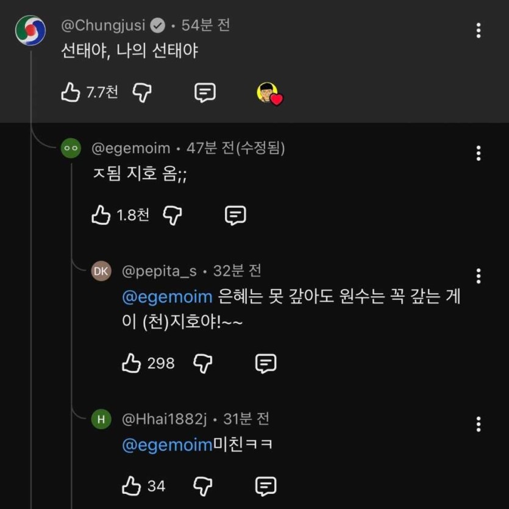The width and height of the screenshot is (509, 509).
Task: Like the @Chungjusi comment
Action: pyautogui.click(x=71, y=93)
